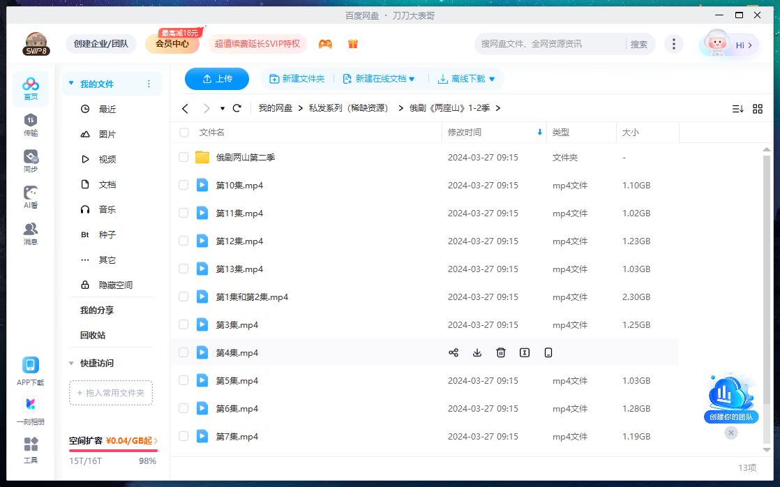Switch file list to grid view
The height and width of the screenshot is (487, 780).
coord(758,109)
